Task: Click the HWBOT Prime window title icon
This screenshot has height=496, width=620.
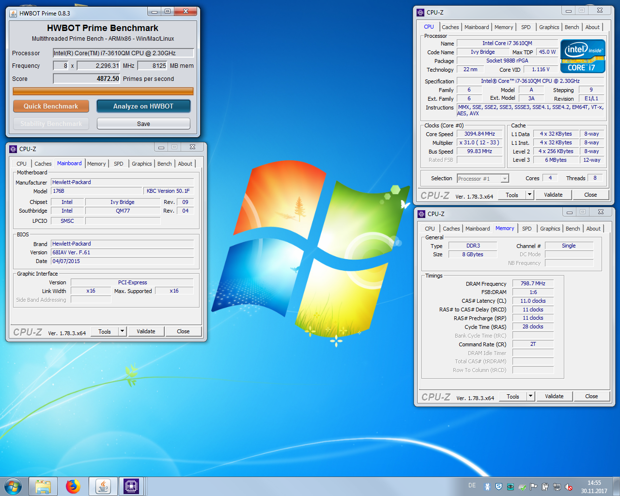Action: tap(13, 13)
